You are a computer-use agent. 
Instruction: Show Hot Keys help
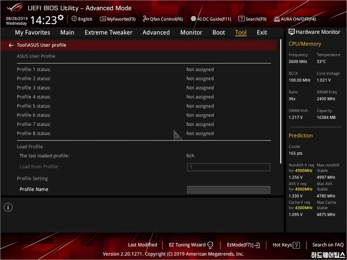point(282,245)
